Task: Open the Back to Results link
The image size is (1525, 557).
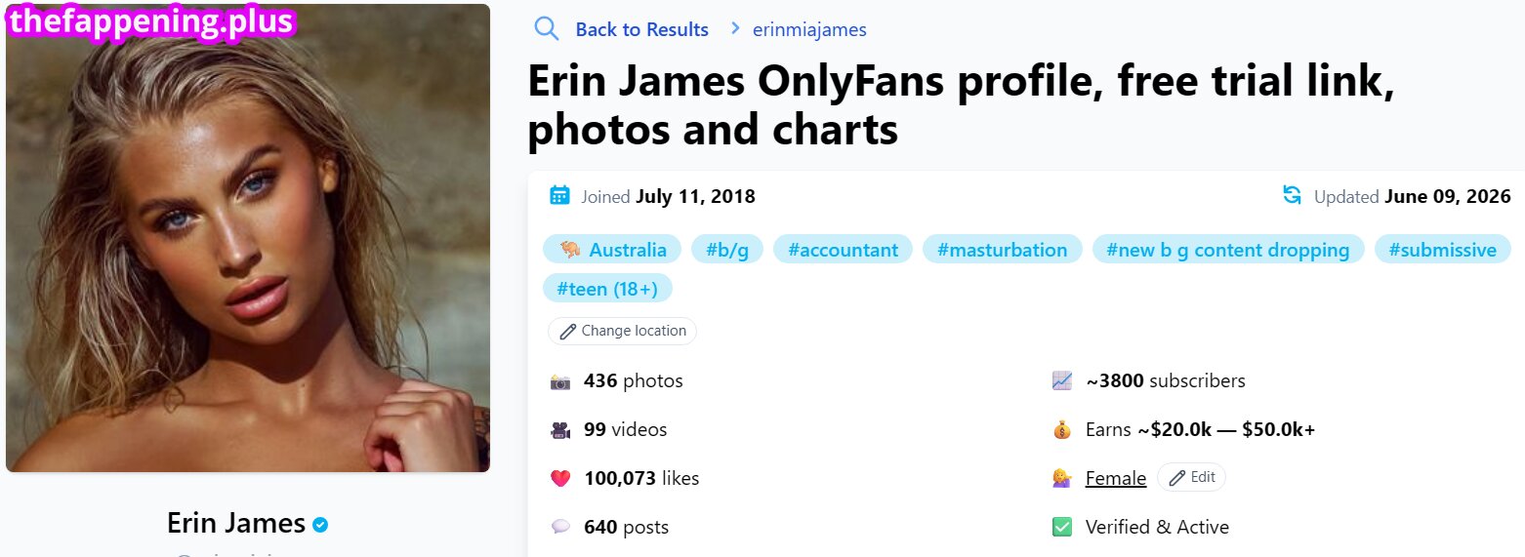Action: click(641, 29)
